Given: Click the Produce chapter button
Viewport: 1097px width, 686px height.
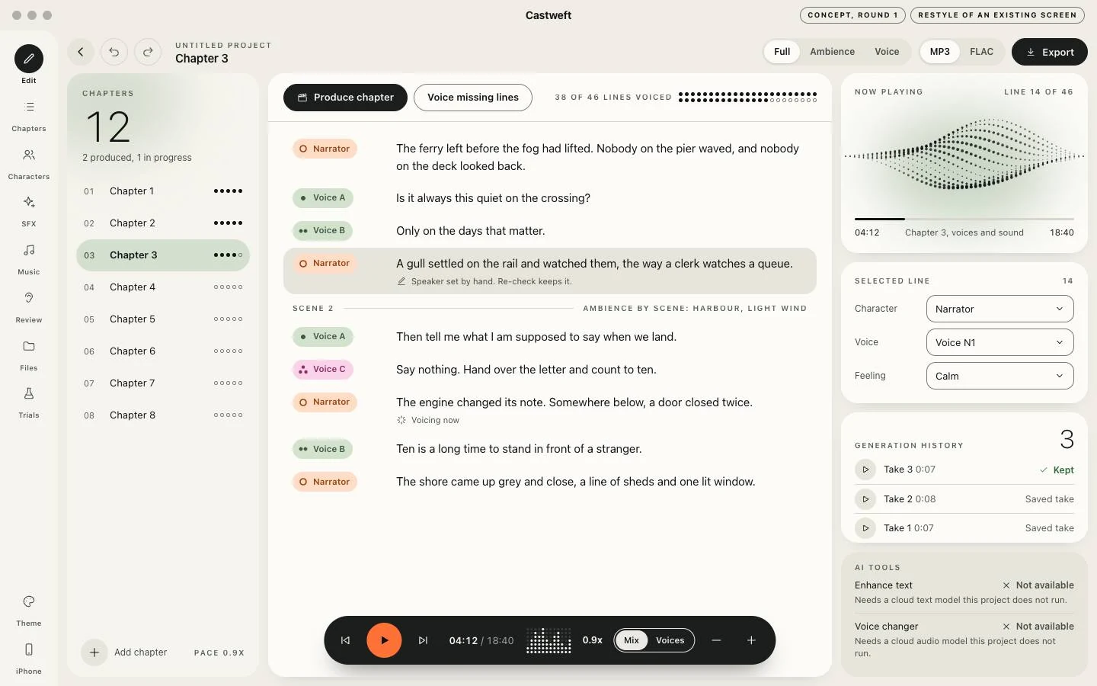Looking at the screenshot, I should coord(345,98).
